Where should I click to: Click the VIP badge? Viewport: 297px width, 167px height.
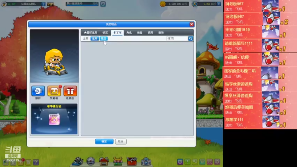coord(50,4)
